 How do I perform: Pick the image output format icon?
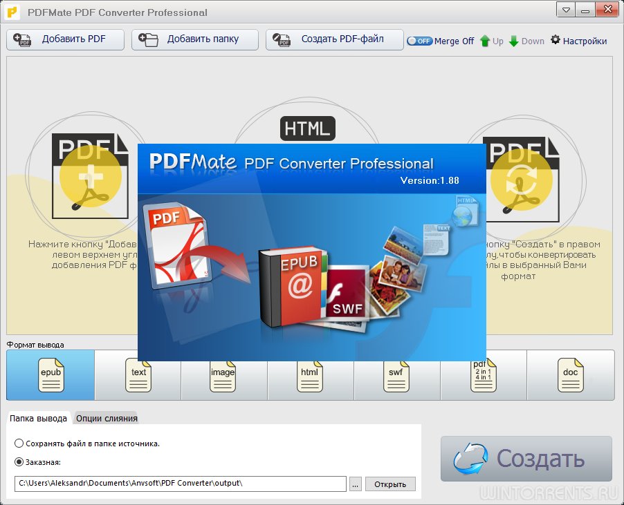point(223,375)
